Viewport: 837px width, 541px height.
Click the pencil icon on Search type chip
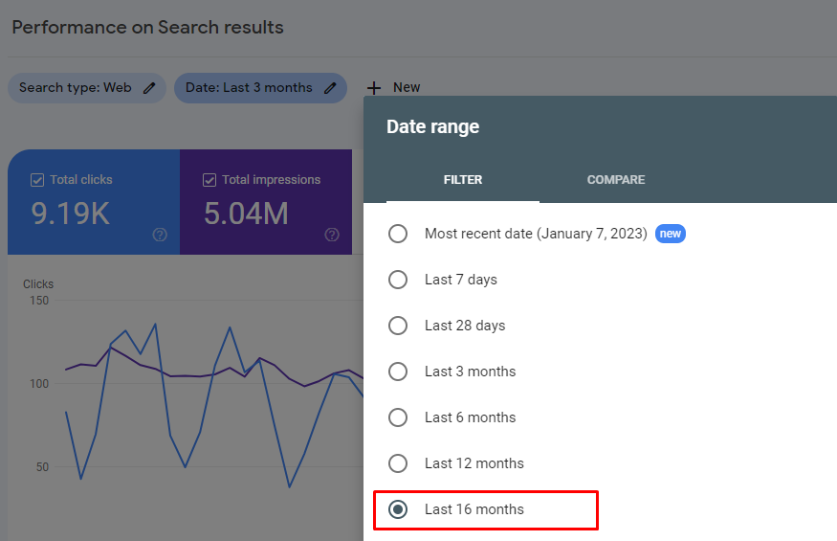tap(148, 88)
